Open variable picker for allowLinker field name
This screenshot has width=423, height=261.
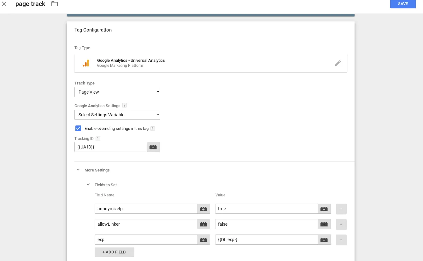tap(203, 224)
